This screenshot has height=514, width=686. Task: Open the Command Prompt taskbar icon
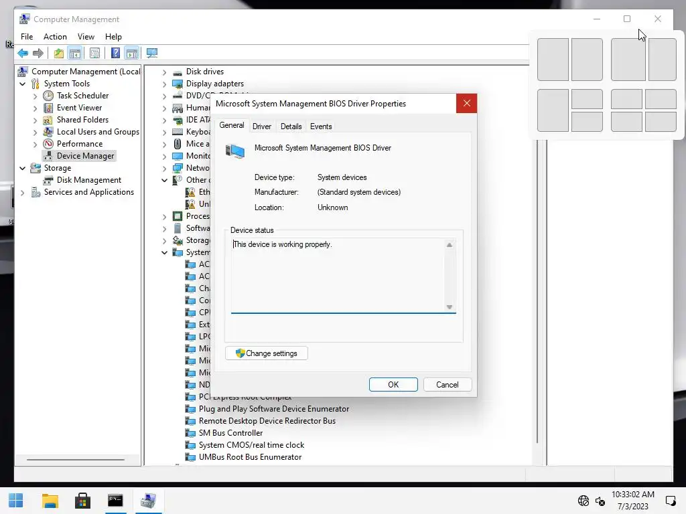click(115, 501)
